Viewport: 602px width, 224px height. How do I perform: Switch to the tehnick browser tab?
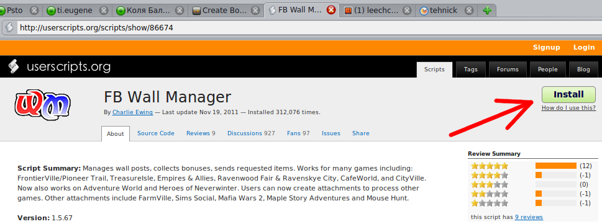447,11
